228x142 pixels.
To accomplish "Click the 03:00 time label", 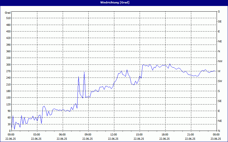I will point(37,134).
